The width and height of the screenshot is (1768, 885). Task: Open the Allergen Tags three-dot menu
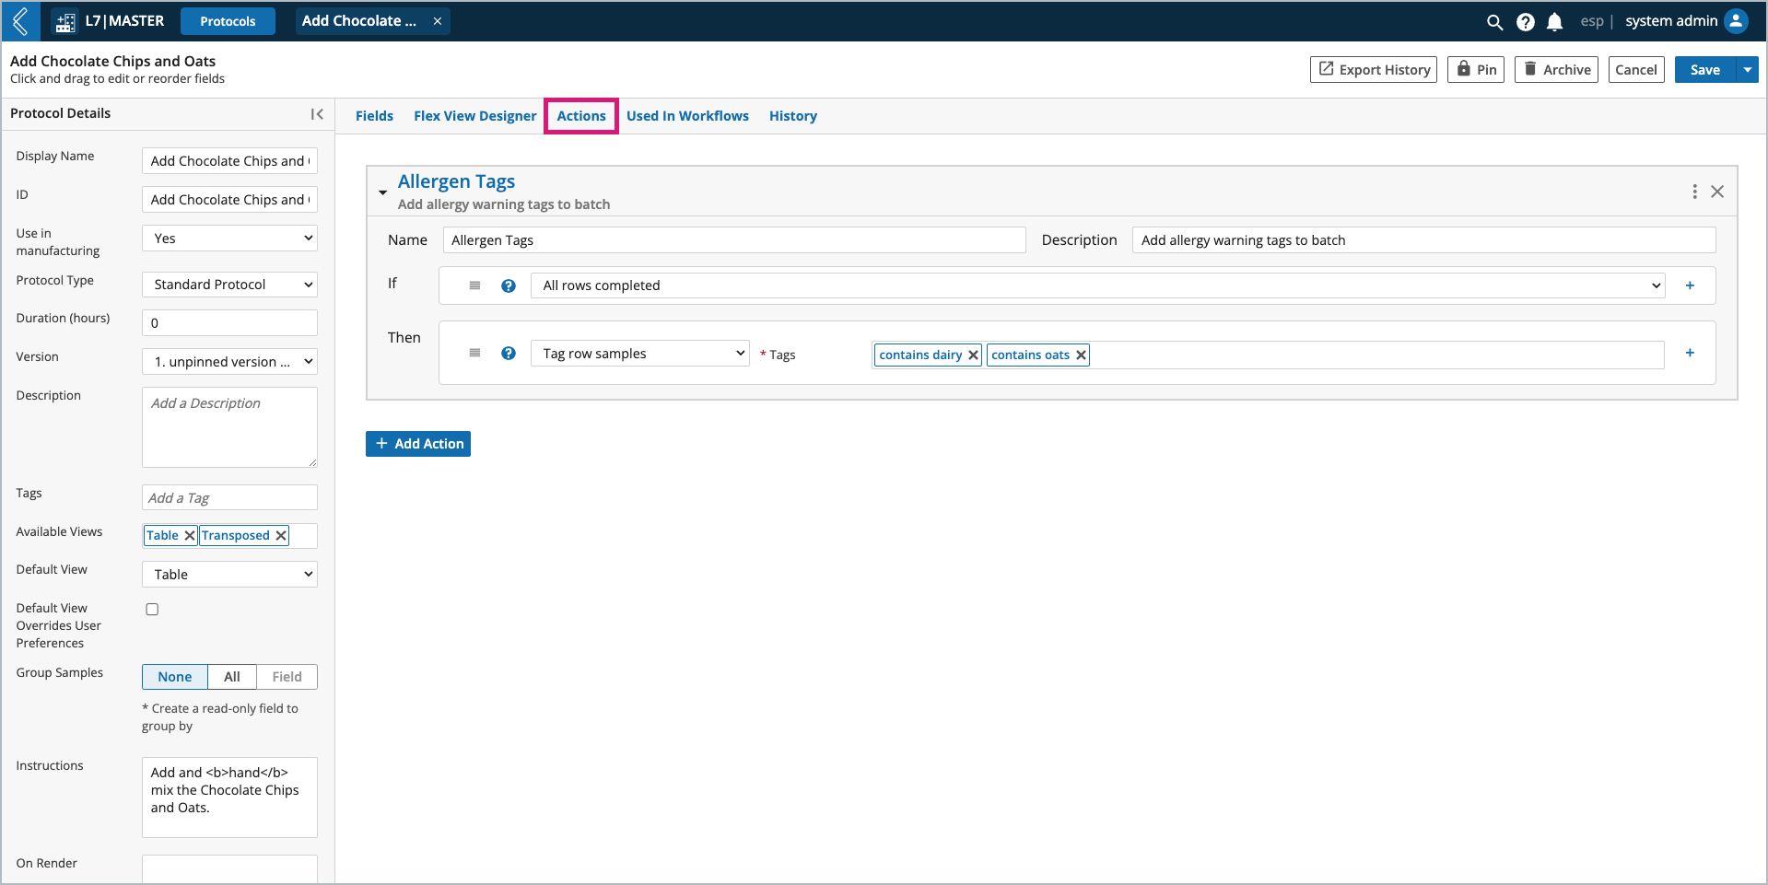tap(1694, 192)
